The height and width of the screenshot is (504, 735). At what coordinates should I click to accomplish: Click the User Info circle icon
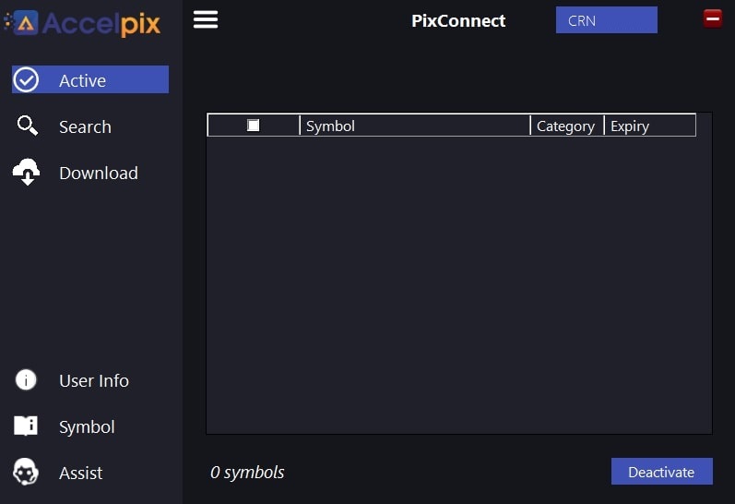click(x=26, y=379)
